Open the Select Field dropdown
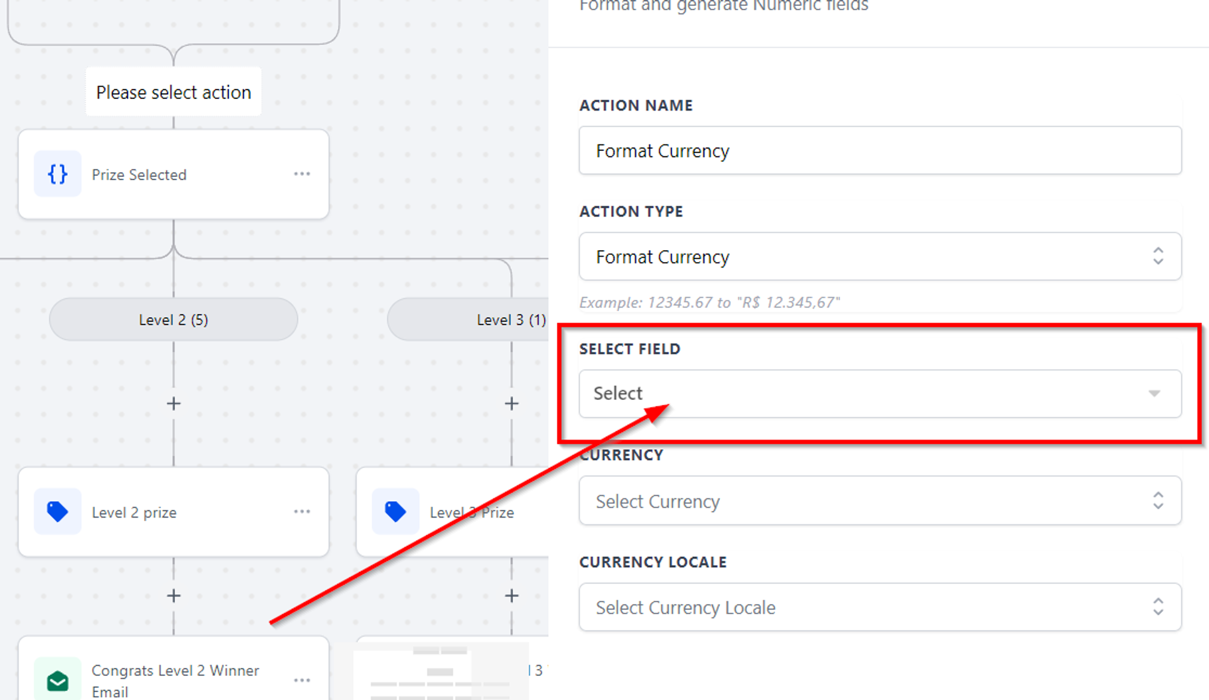Screen dimensions: 1209x700 [880, 393]
